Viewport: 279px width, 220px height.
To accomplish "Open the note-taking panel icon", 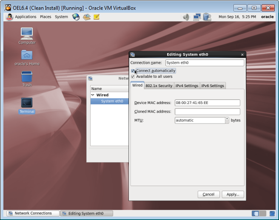I will pyautogui.click(x=97, y=17).
